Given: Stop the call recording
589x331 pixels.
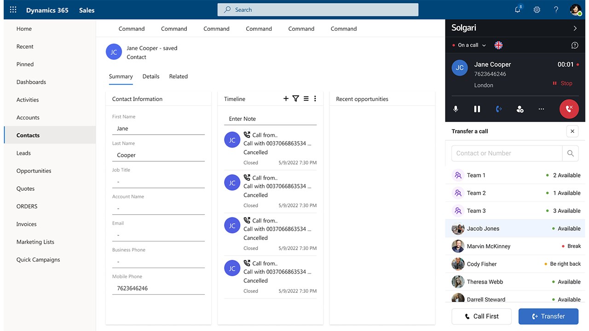Looking at the screenshot, I should pyautogui.click(x=562, y=83).
